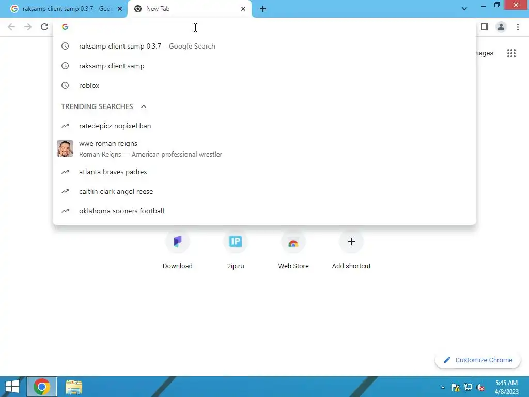Click the Google logo in address bar
The image size is (529, 397).
coord(65,27)
